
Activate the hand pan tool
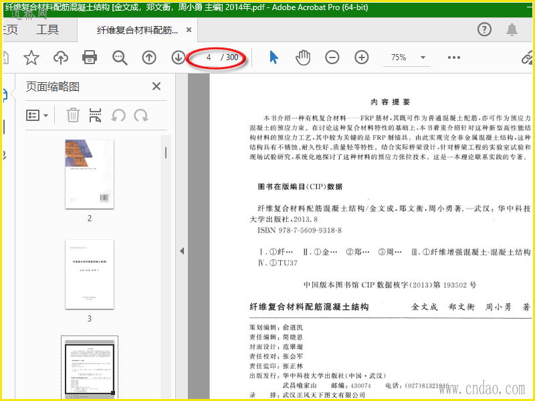(303, 57)
